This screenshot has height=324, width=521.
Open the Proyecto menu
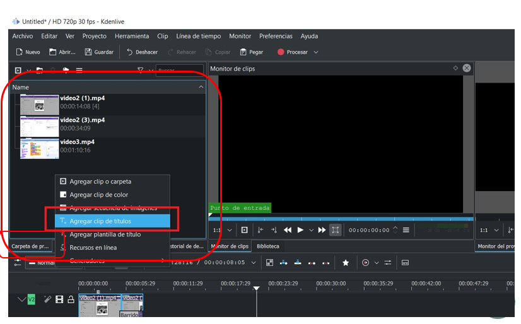[95, 36]
